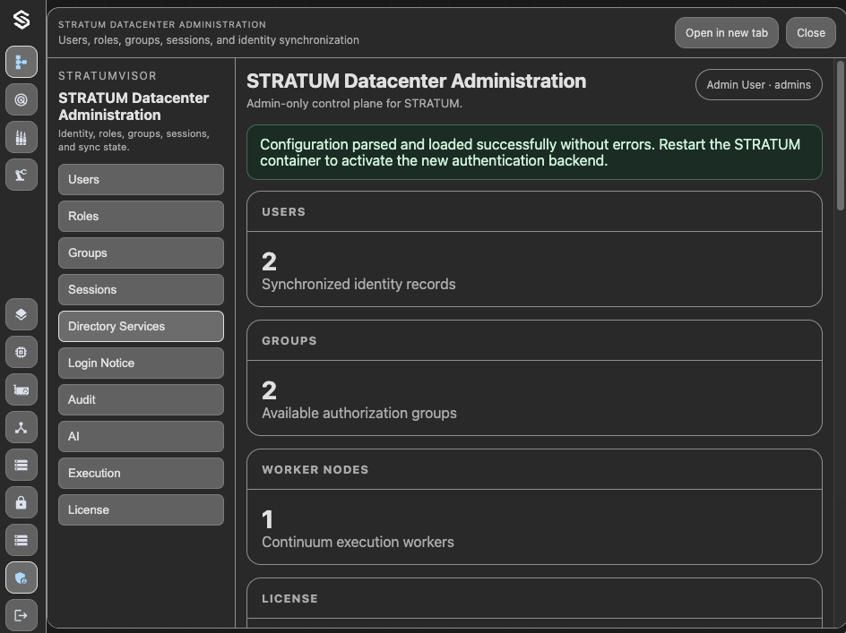Open the Audit section
The width and height of the screenshot is (846, 633).
[141, 399]
